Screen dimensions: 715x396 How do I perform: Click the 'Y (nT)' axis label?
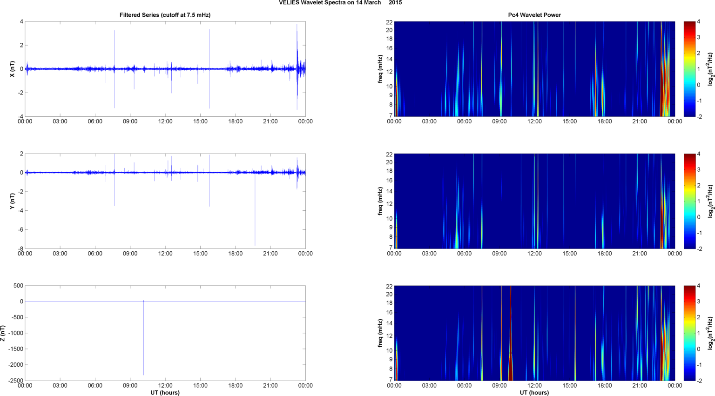pos(13,201)
